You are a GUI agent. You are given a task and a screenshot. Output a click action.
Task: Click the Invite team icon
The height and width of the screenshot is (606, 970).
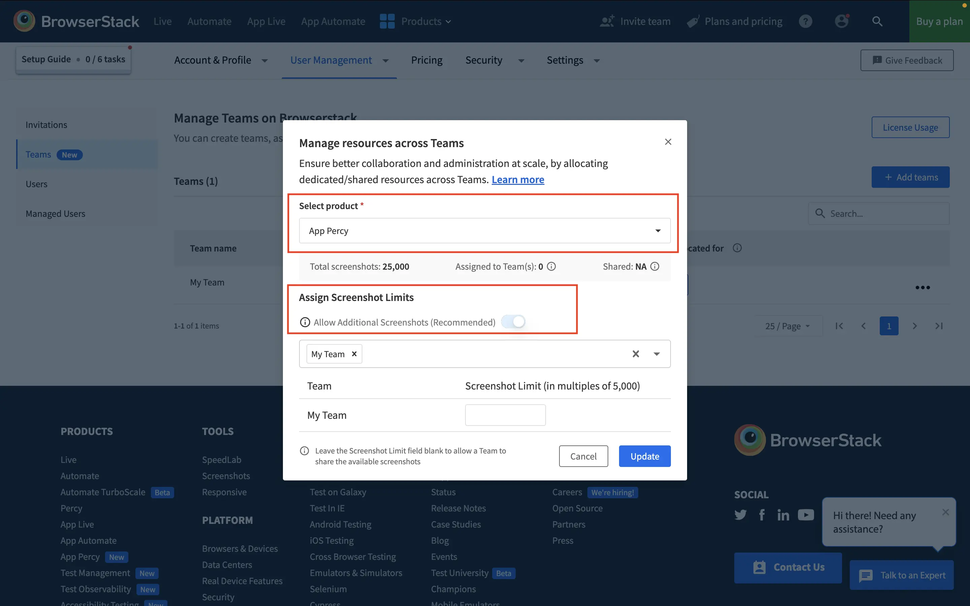607,21
